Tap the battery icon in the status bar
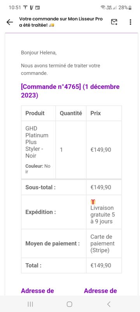Image resolution: width=140 pixels, height=312 pixels. tap(130, 7)
